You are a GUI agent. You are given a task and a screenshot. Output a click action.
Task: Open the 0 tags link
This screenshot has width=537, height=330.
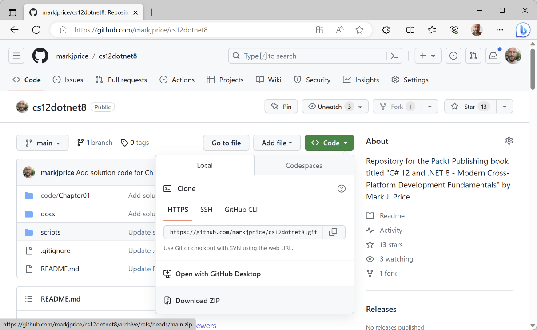[135, 143]
